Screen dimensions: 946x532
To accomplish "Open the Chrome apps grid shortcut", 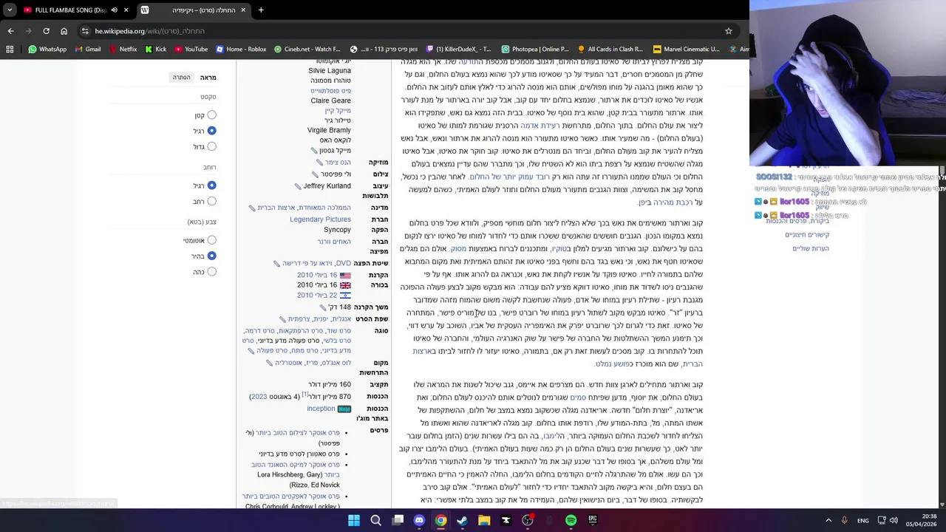I will (10, 50).
